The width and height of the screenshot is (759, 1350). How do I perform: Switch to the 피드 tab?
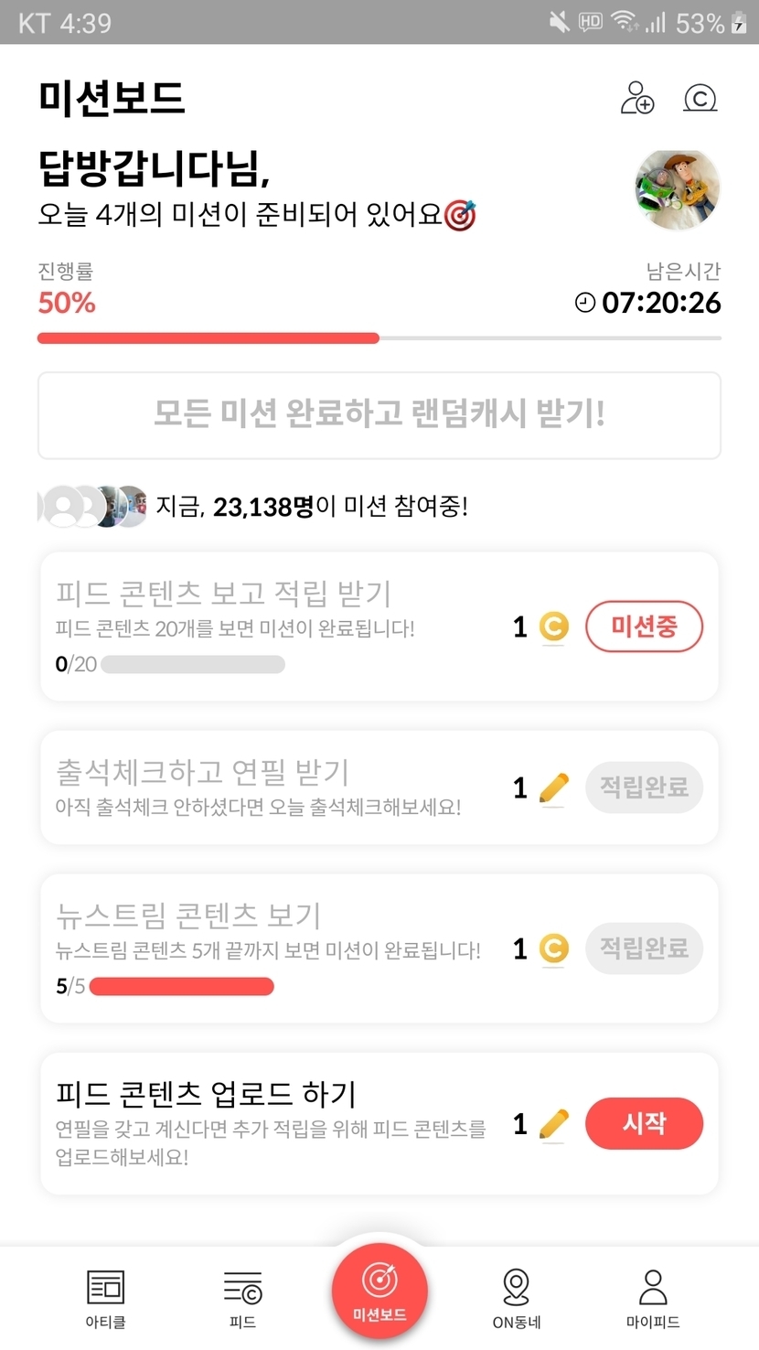(242, 1297)
